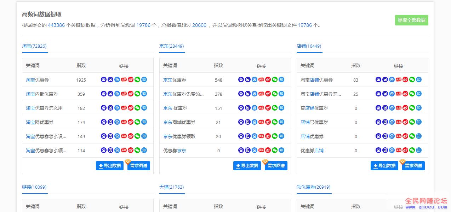The image size is (451, 212).
Task: Click 需求图谱 under the 店铺 table
Action: [413, 166]
